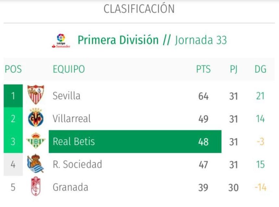Click the Villarreal club crest
This screenshot has height=207, width=279.
click(36, 118)
